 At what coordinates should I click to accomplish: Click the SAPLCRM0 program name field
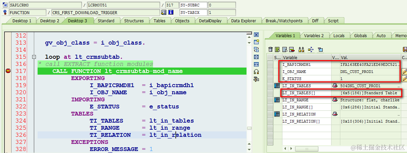click(x=45, y=5)
